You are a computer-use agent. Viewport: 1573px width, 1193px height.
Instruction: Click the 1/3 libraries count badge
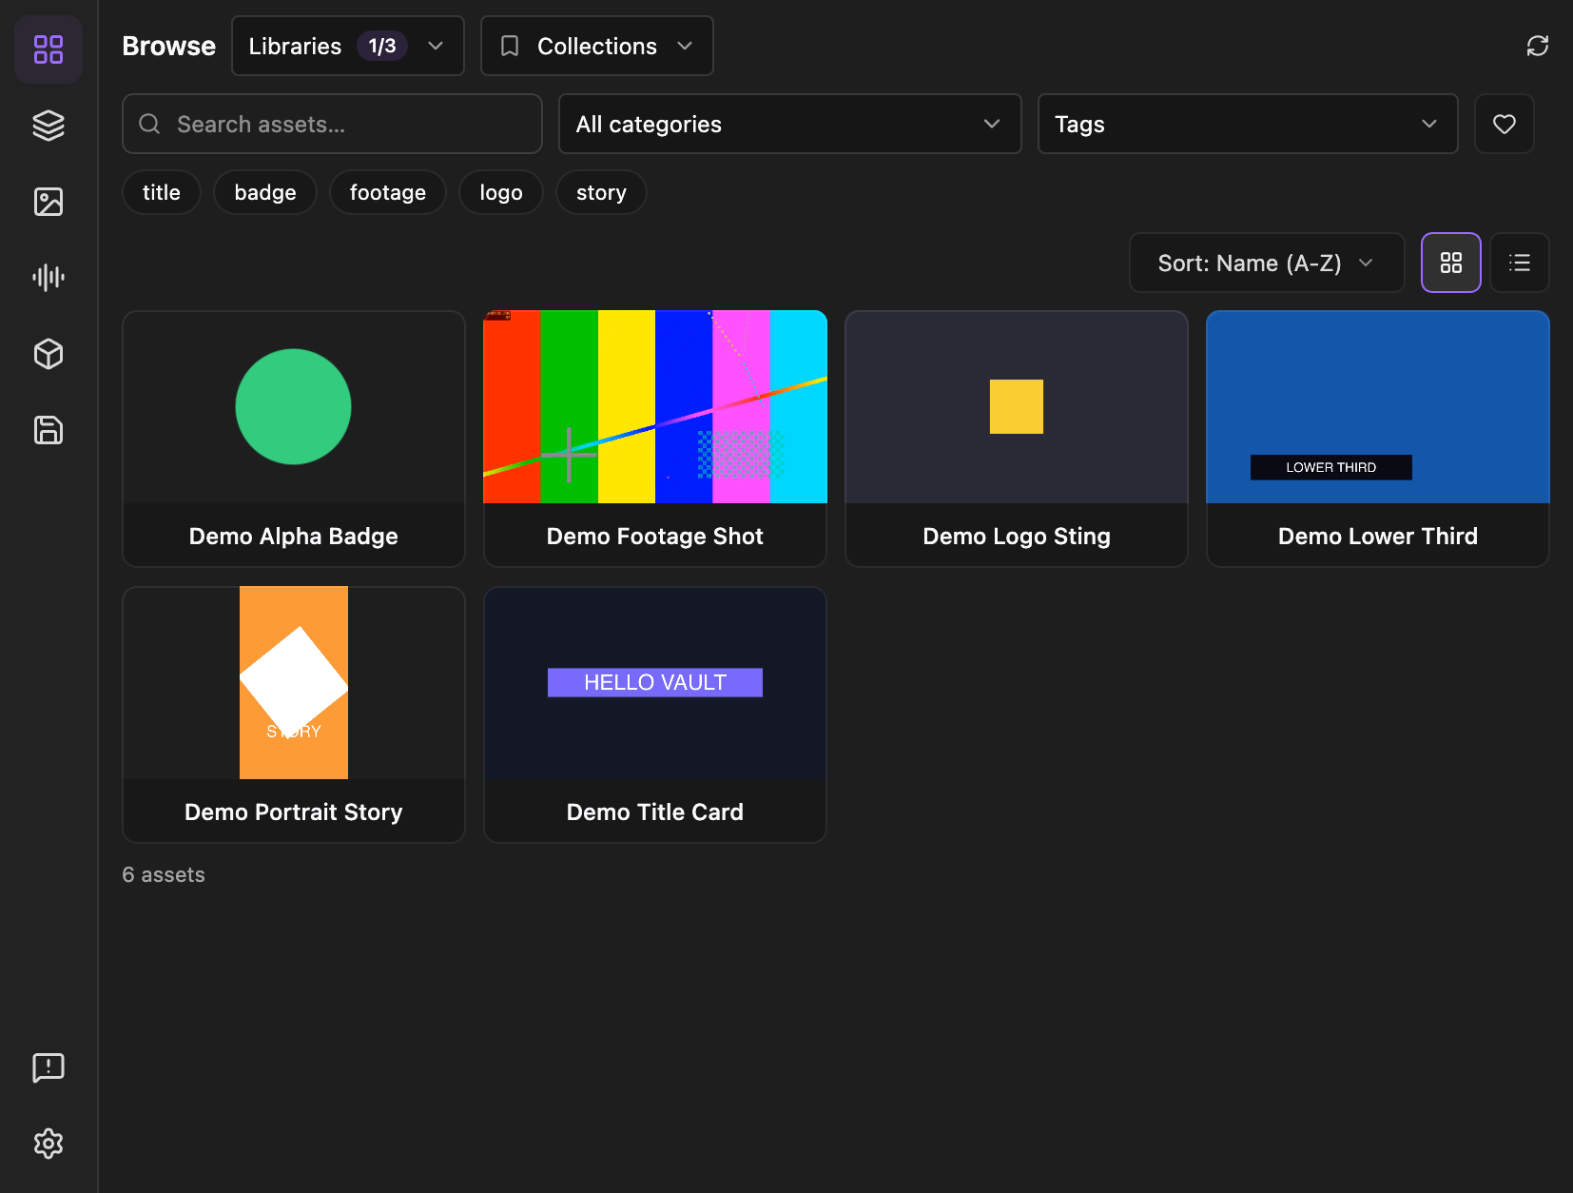click(382, 46)
